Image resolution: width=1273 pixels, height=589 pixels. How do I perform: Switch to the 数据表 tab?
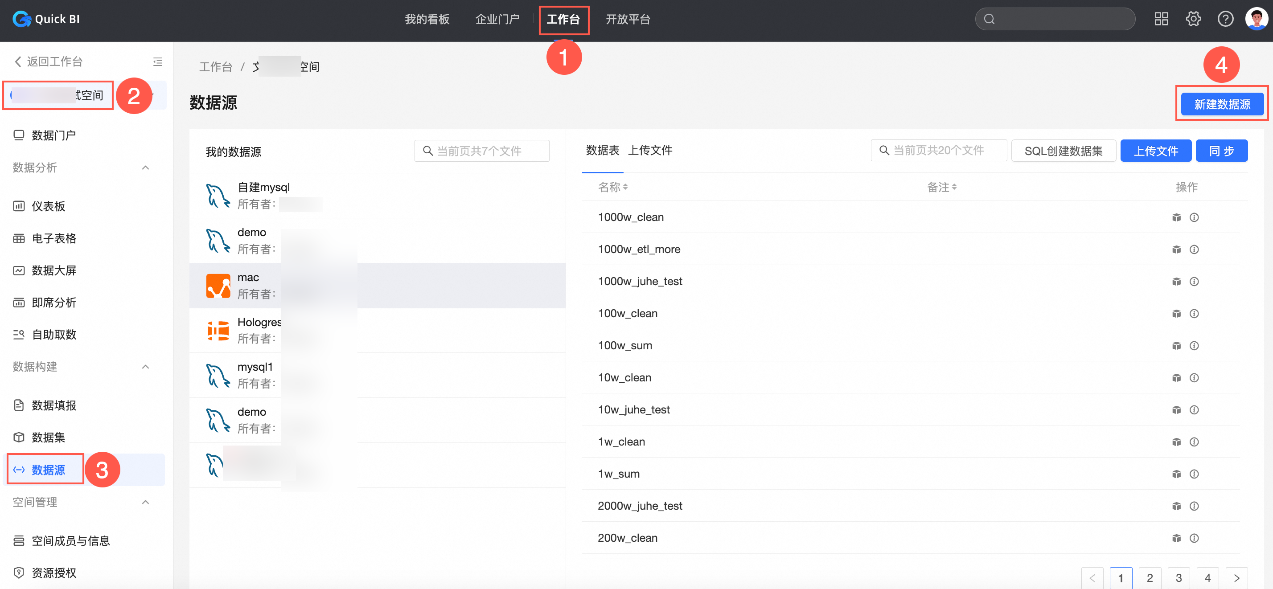click(x=603, y=151)
